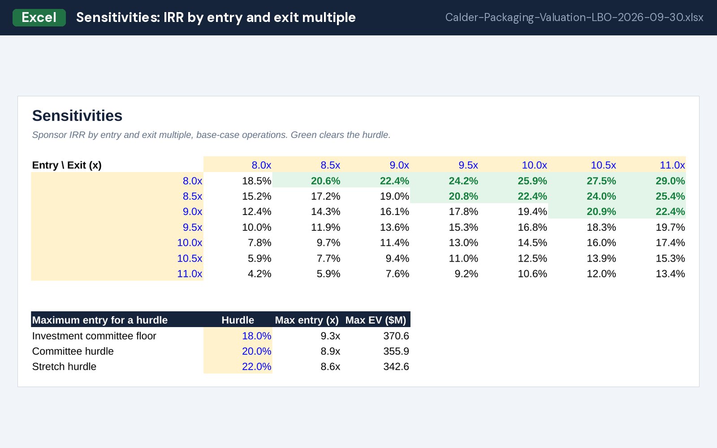Select the bold 'Sensitivities' card heading

(x=77, y=116)
